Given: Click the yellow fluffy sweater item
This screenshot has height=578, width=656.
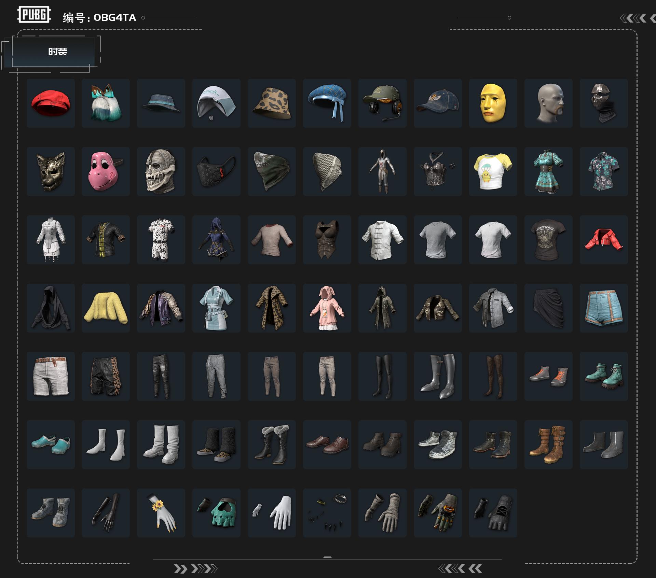Looking at the screenshot, I should (106, 308).
